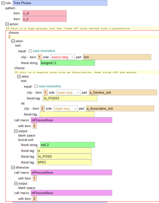Edit the rule name field Time Phrase
The height and width of the screenshot is (203, 159).
[x=60, y=3]
